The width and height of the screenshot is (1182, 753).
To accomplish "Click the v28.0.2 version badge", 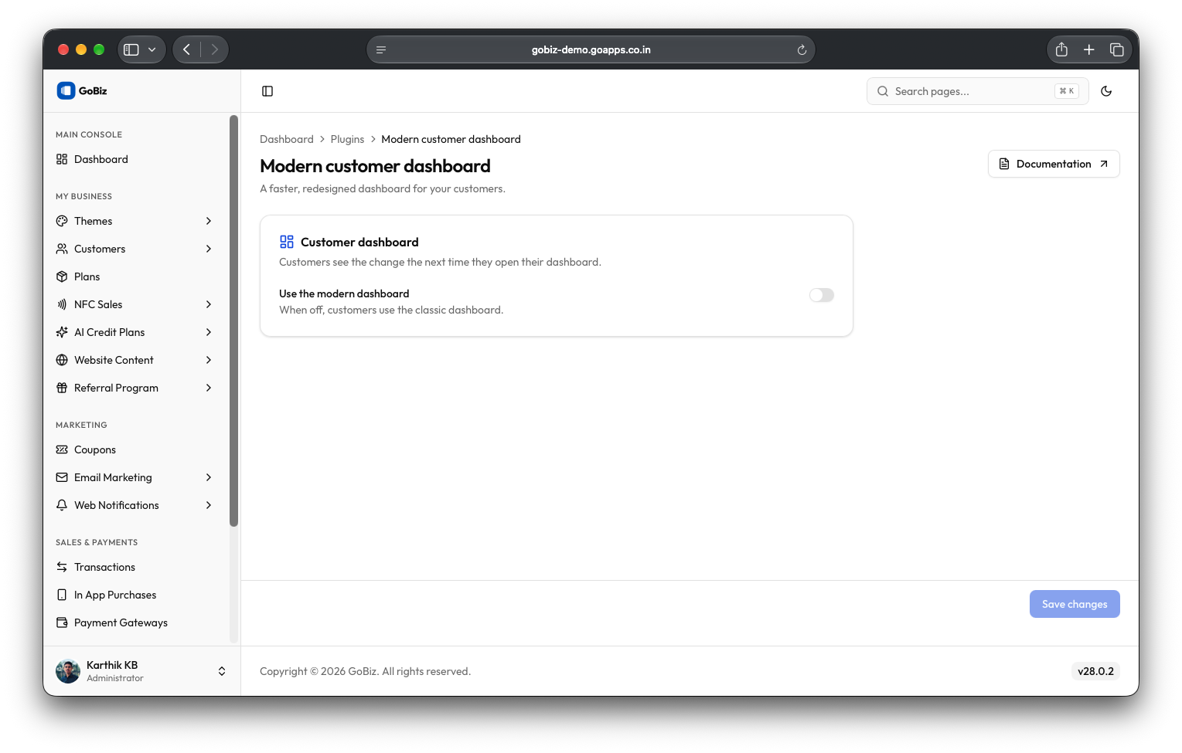I will [1095, 671].
